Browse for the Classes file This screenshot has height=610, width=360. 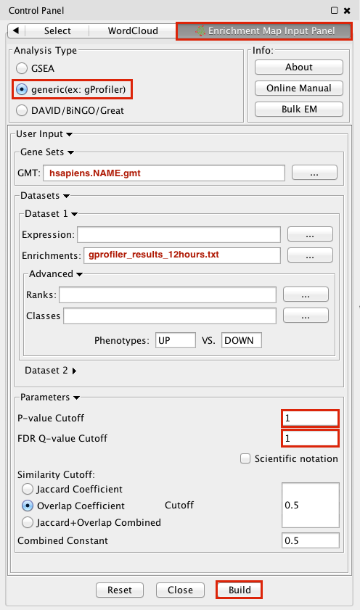tap(306, 316)
